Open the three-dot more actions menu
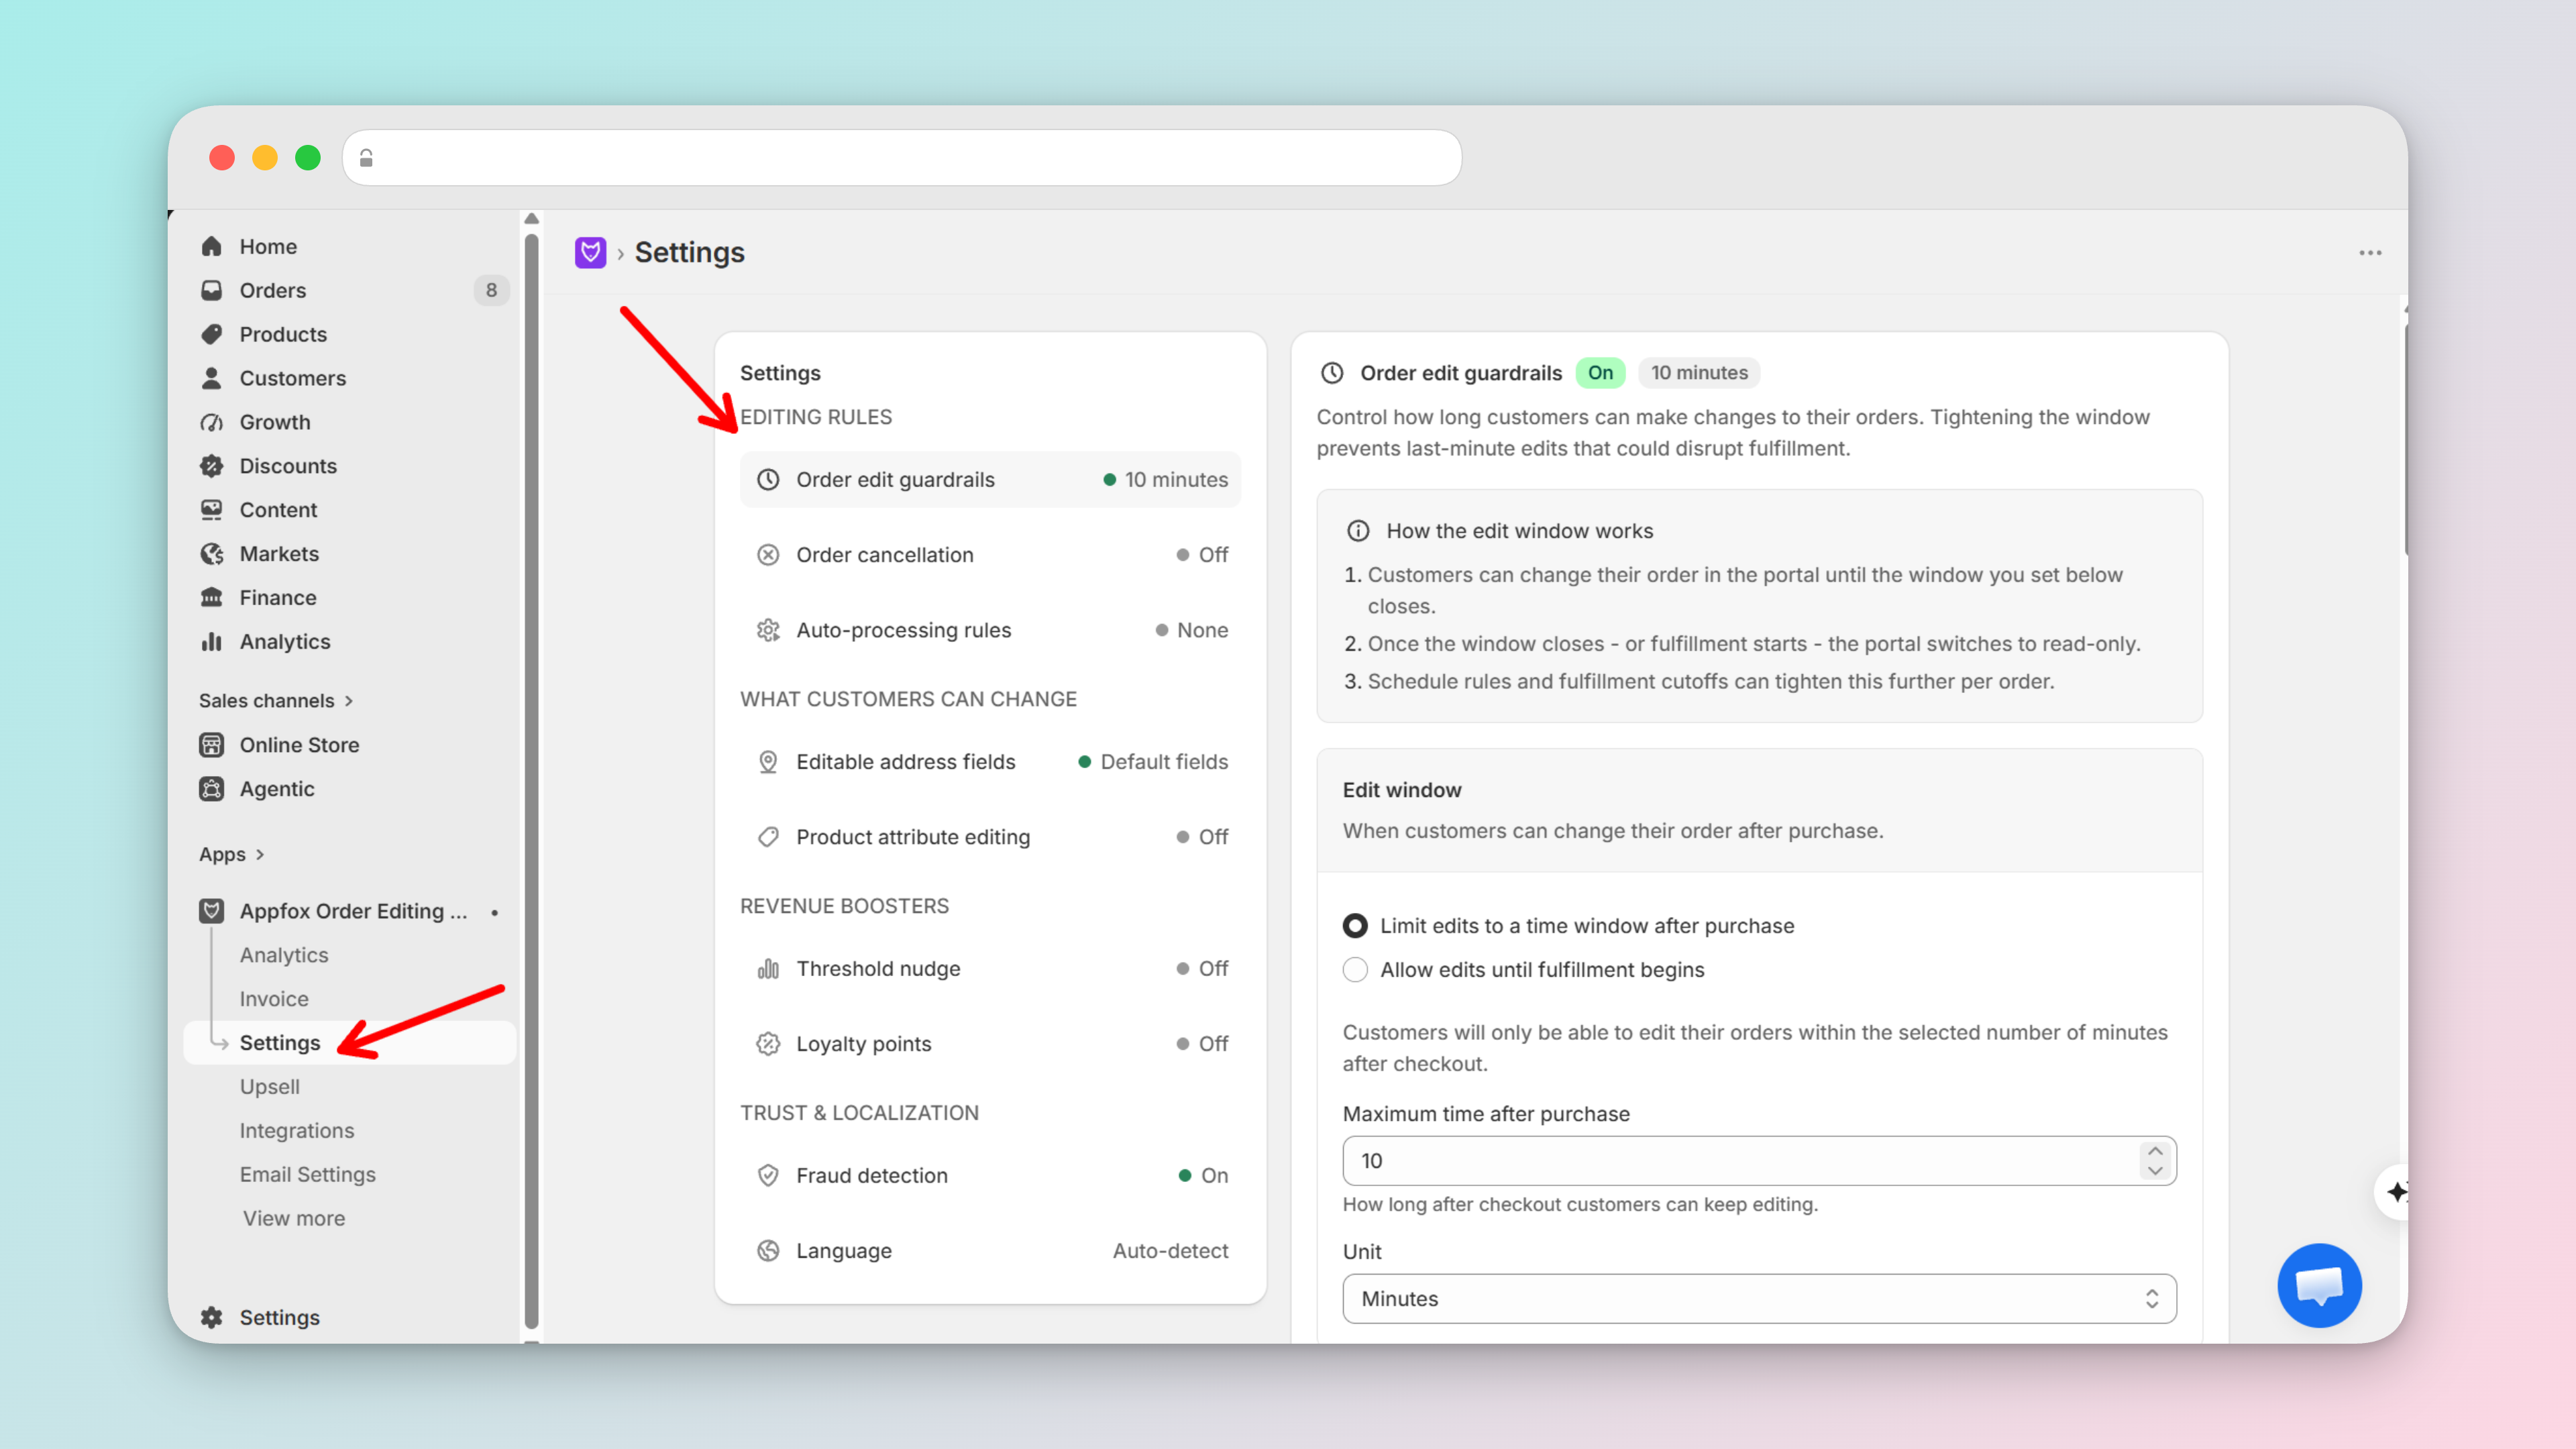2576x1449 pixels. pyautogui.click(x=2370, y=253)
